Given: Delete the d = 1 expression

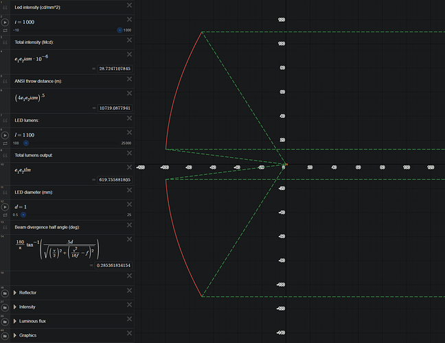Looking at the screenshot, I should coord(129,204).
